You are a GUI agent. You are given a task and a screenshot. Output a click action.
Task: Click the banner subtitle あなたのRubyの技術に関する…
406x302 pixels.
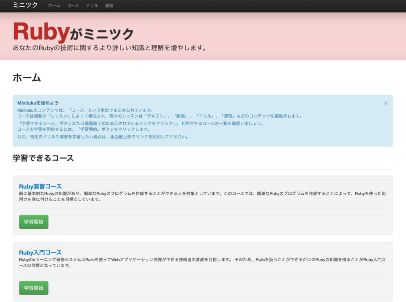click(109, 48)
